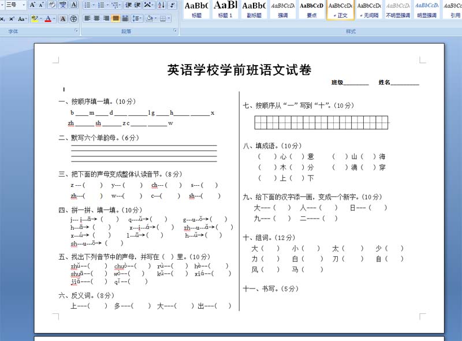Open the phonetic guide (wén 变) tool
The width and height of the screenshot is (462, 341).
click(63, 5)
